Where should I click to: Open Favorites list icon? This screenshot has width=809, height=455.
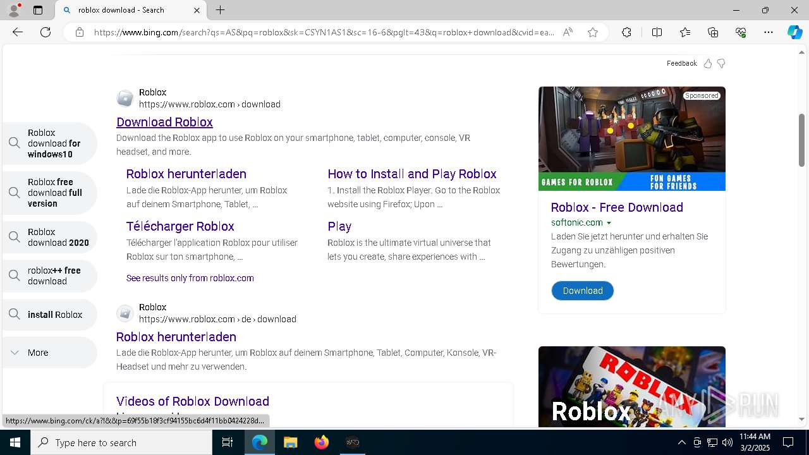[685, 32]
